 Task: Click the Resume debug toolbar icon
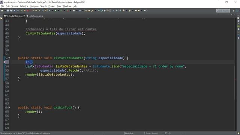point(22,10)
